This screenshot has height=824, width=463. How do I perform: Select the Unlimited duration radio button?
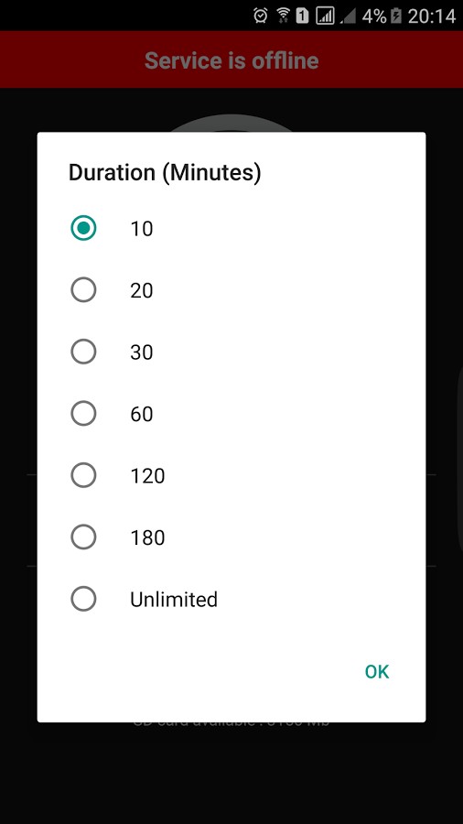(x=83, y=599)
